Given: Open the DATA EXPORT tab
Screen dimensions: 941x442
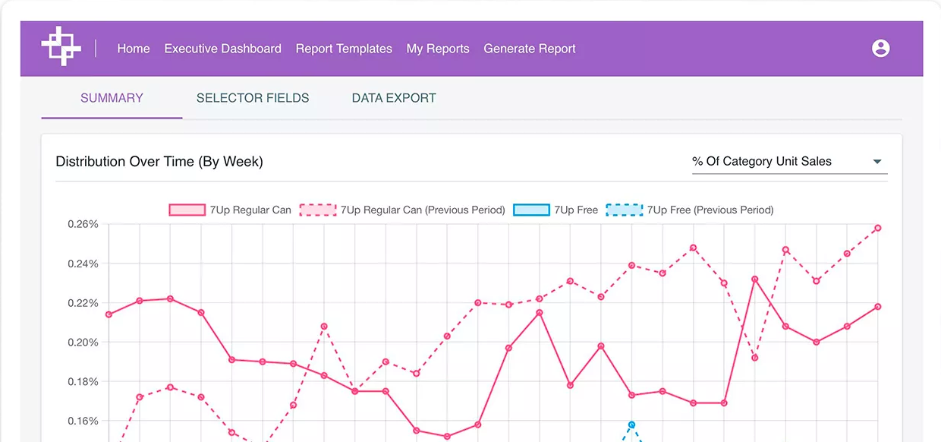Looking at the screenshot, I should coord(394,98).
